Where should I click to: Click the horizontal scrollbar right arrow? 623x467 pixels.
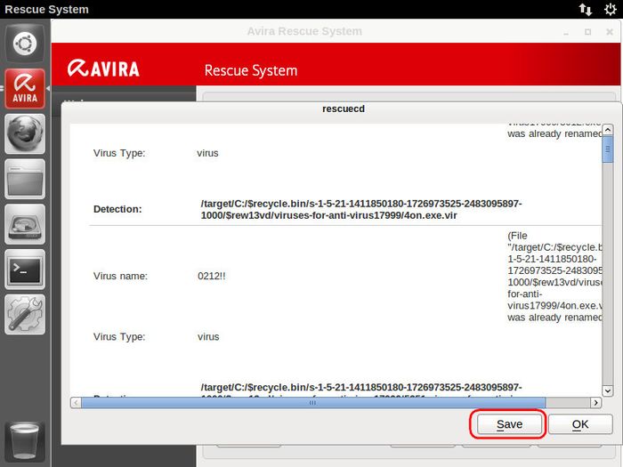595,403
